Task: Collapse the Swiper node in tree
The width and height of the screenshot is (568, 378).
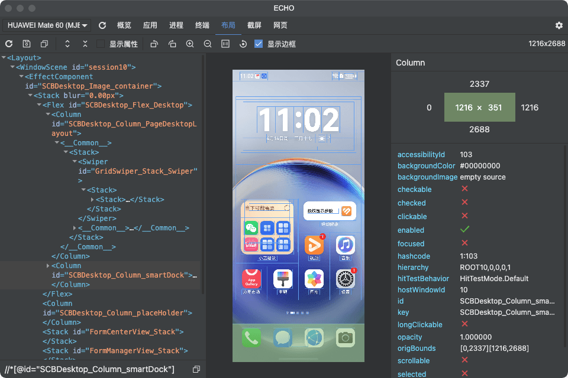Action: click(x=75, y=162)
